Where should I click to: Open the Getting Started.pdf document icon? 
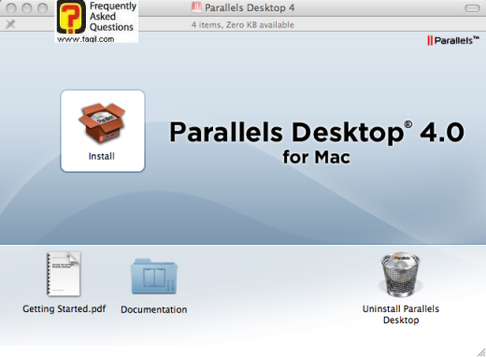tap(64, 274)
